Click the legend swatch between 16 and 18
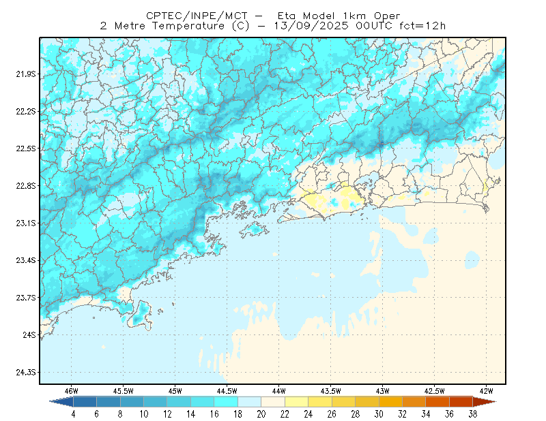Image resolution: width=546 pixels, height=421 pixels. (x=226, y=401)
